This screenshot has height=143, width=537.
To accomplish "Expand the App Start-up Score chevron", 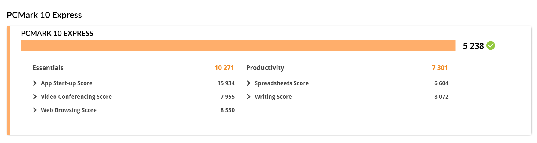I will click(x=35, y=83).
